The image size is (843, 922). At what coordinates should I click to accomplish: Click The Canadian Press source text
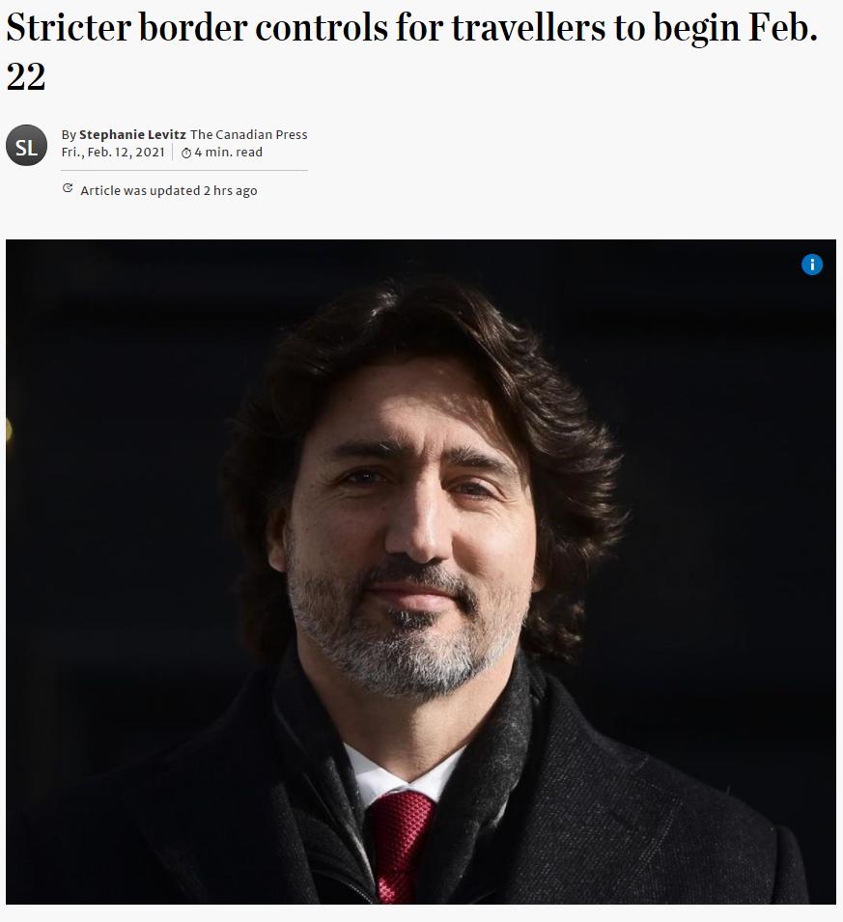(248, 134)
